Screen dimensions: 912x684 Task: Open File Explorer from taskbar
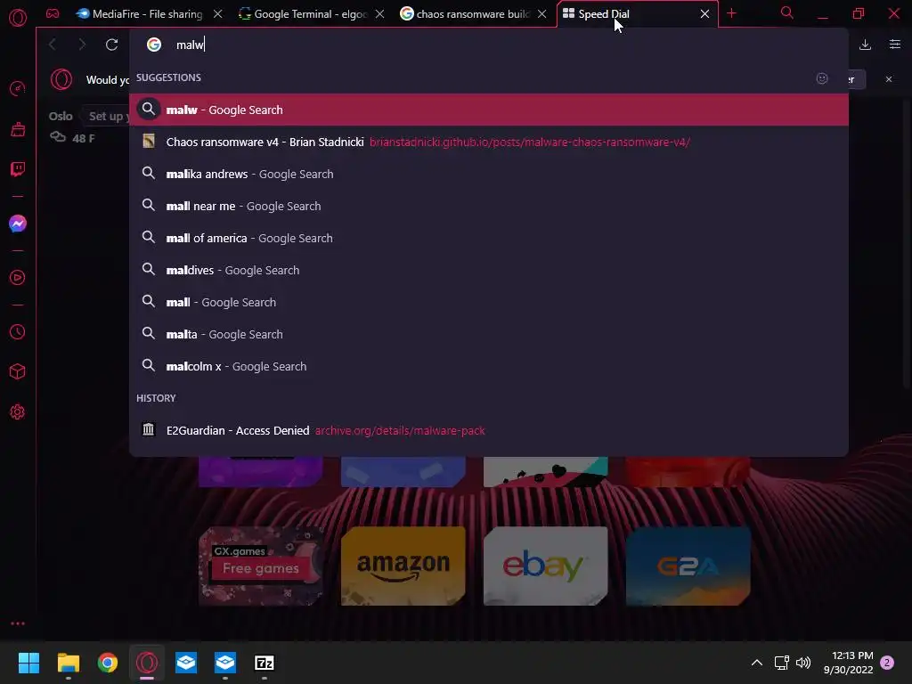(68, 663)
